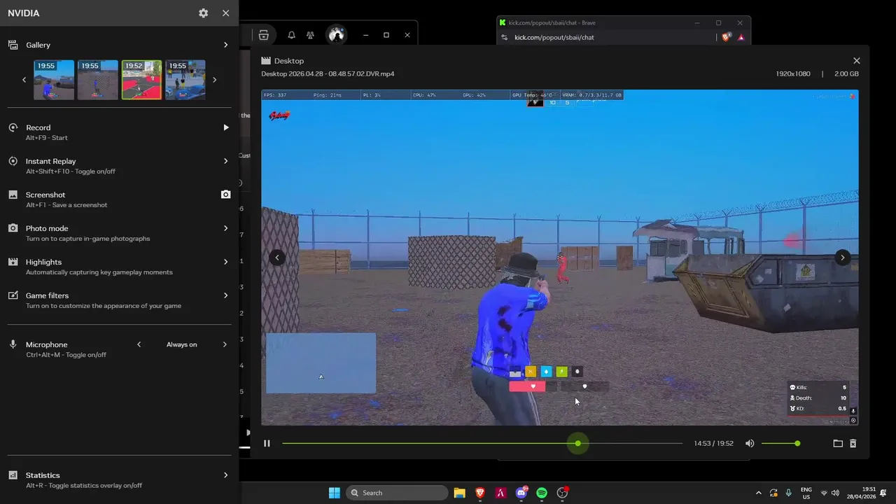This screenshot has height=504, width=896.
Task: Switch microphone mode with right chevron
Action: [x=225, y=344]
